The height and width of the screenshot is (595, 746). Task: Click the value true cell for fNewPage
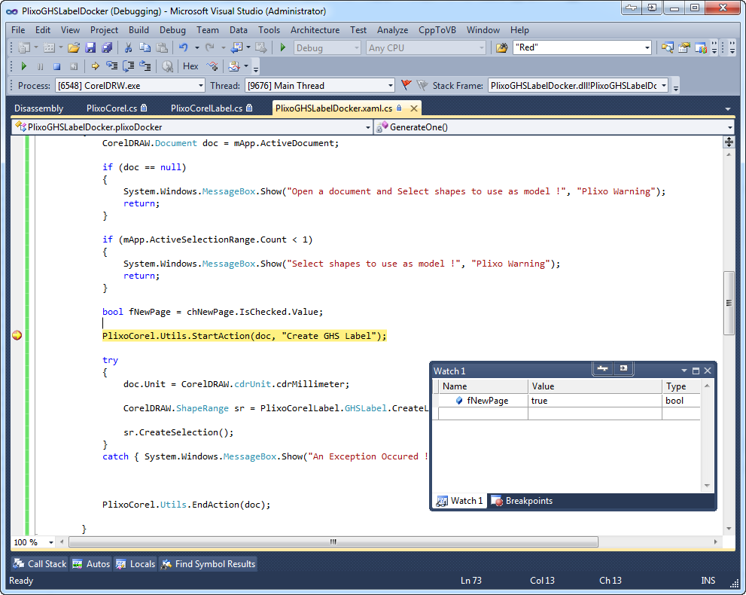(595, 401)
